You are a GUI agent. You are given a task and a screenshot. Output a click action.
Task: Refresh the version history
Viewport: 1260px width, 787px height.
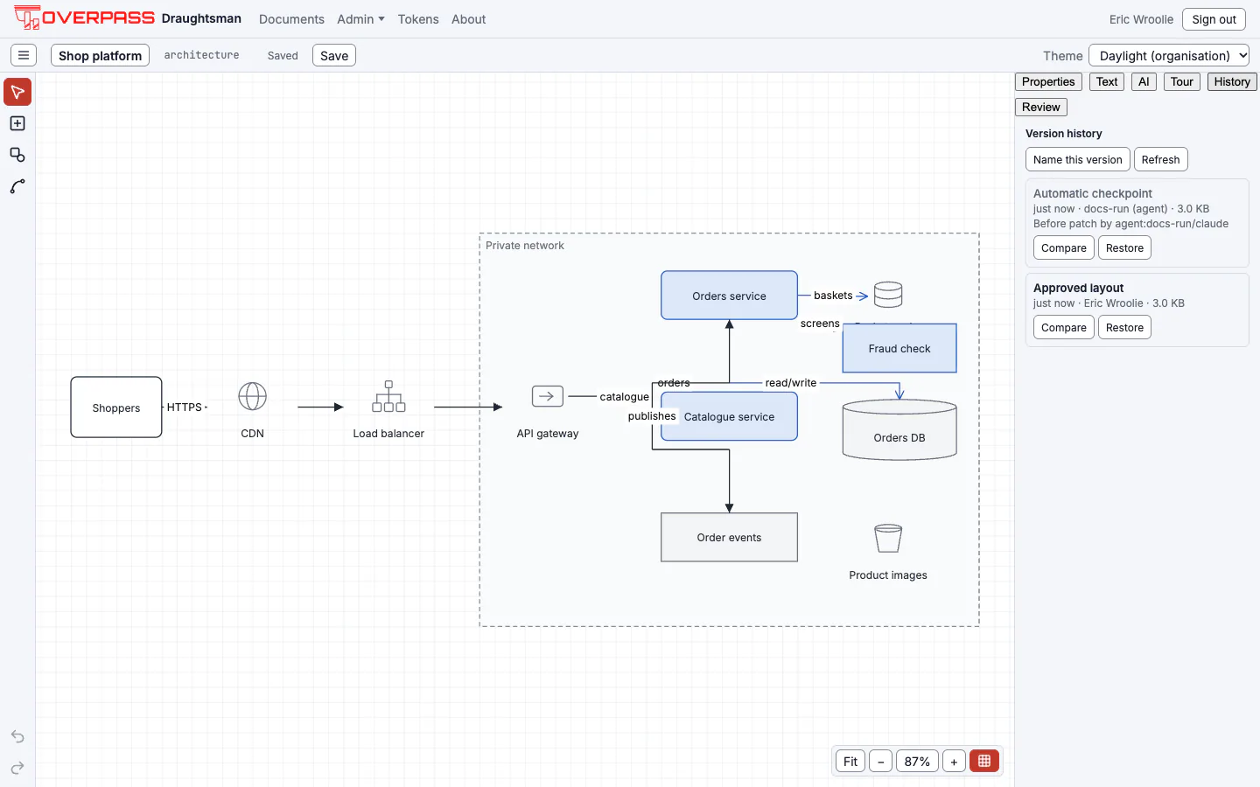(x=1160, y=159)
